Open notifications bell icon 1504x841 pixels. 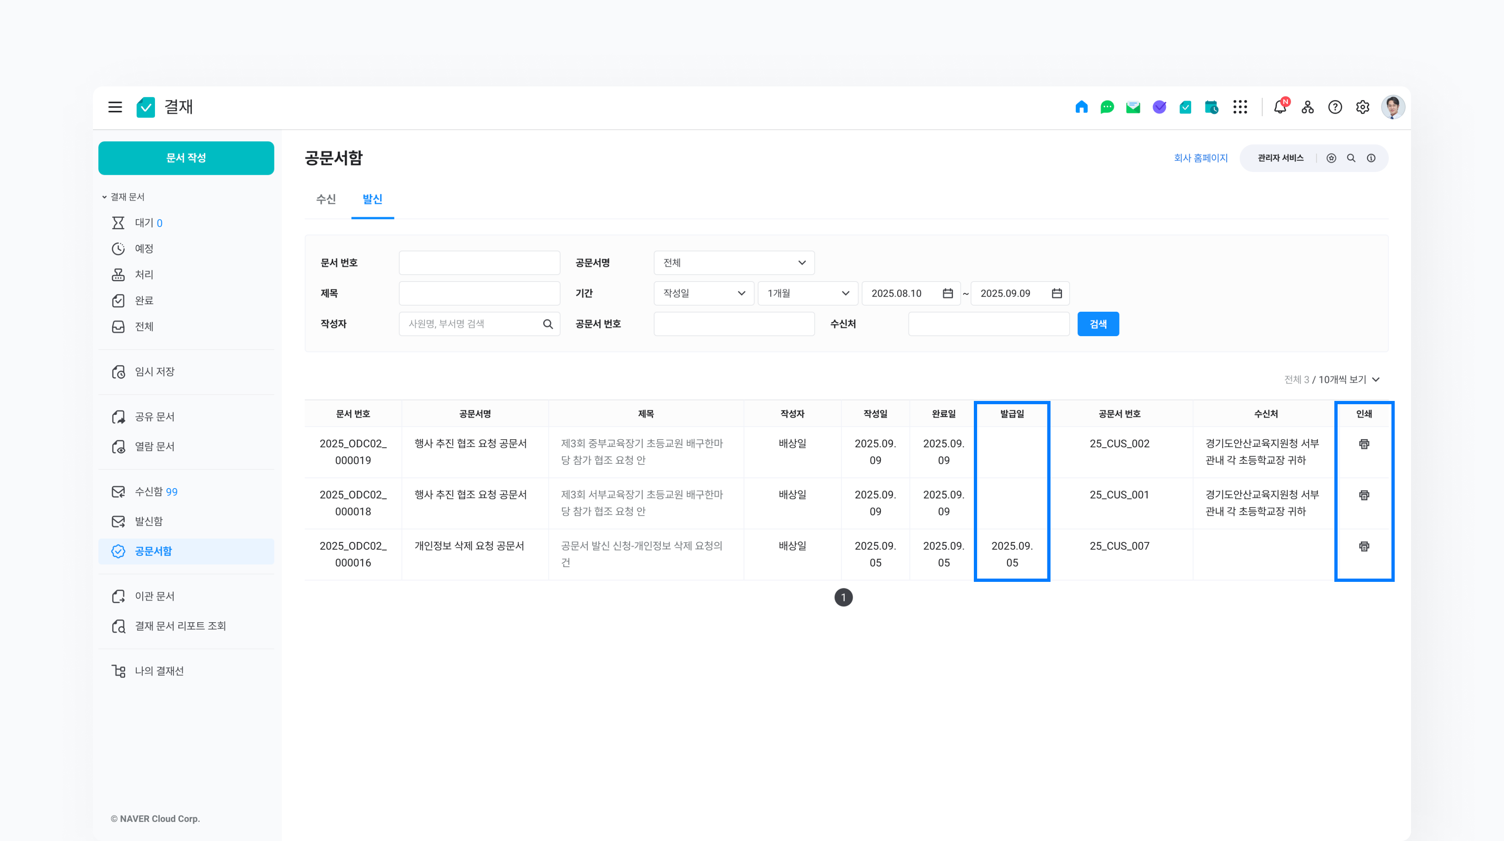click(1280, 107)
